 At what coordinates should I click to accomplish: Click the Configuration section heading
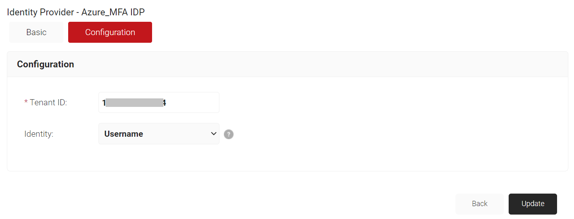click(x=46, y=64)
